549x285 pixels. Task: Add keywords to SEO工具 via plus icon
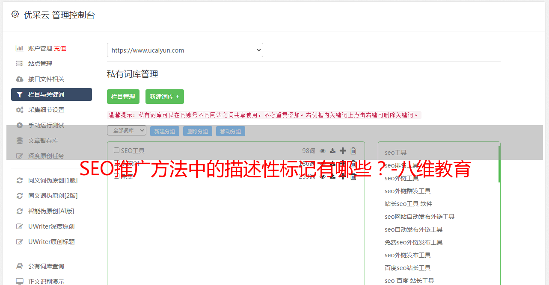(x=343, y=151)
